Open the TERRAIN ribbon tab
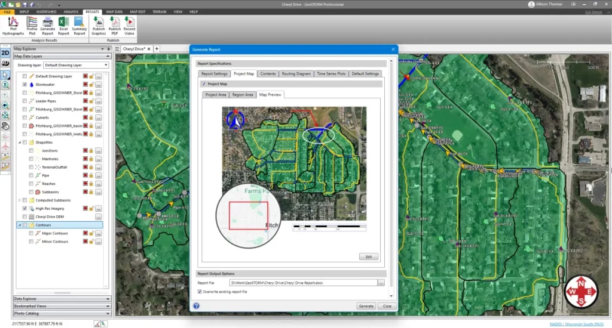Screen dimensions: 612x328 (x=159, y=12)
